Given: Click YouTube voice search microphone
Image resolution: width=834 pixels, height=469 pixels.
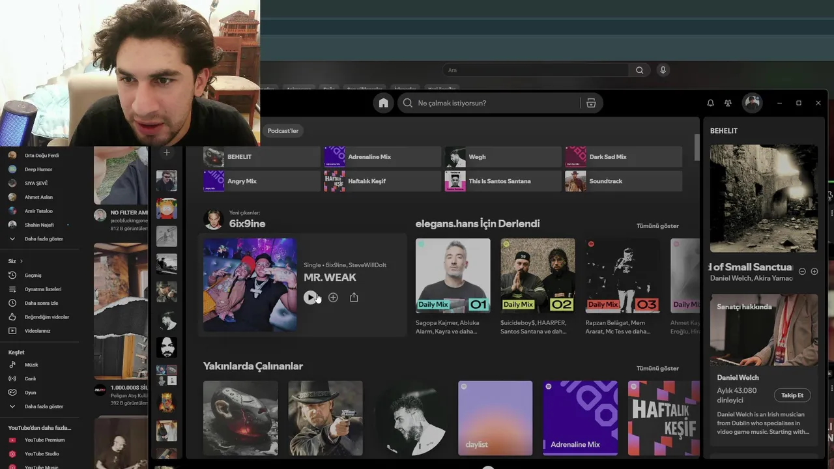Looking at the screenshot, I should pyautogui.click(x=663, y=70).
